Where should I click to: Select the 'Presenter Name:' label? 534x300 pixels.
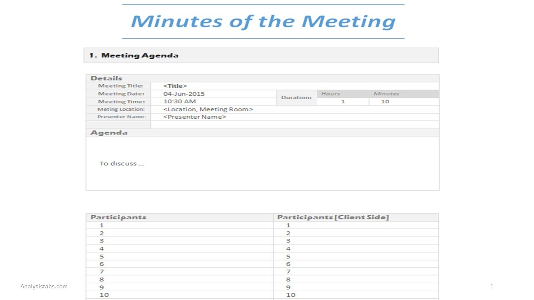122,117
